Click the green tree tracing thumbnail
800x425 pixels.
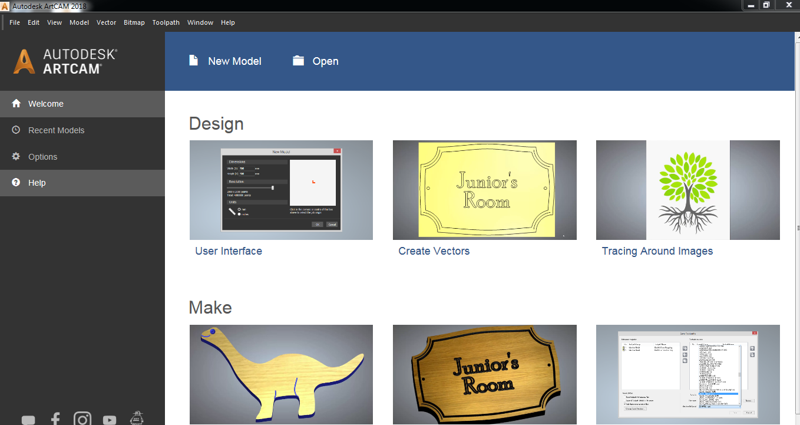tap(688, 190)
